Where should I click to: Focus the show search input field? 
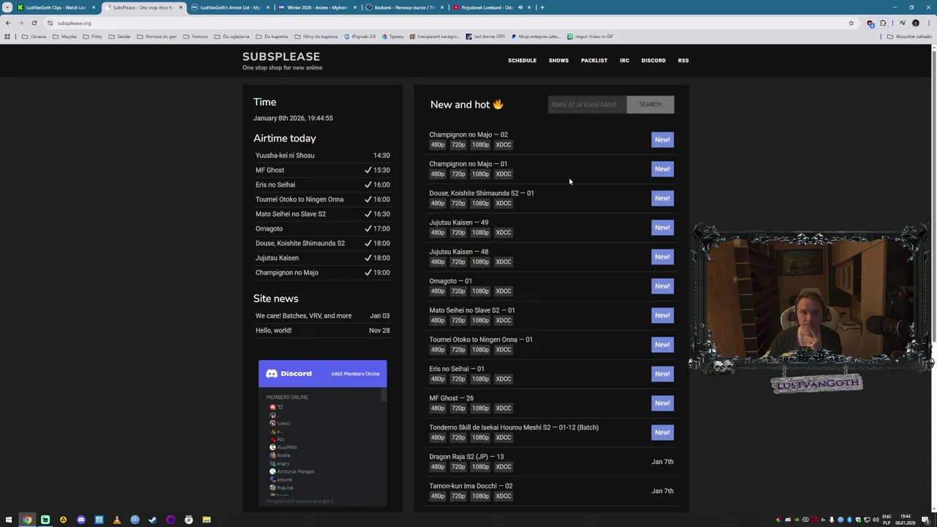pyautogui.click(x=587, y=105)
